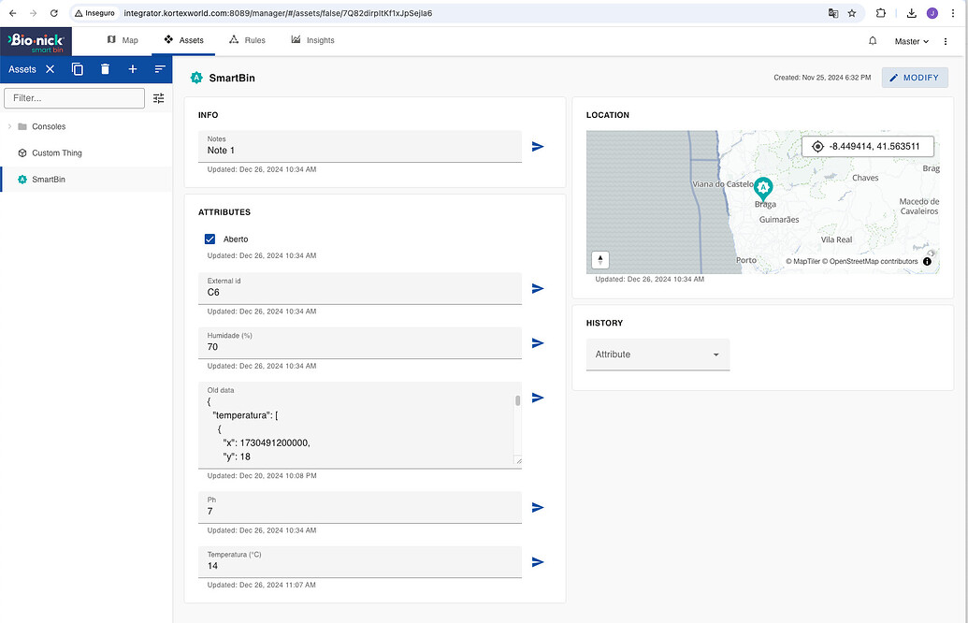This screenshot has width=968, height=623.
Task: Click the coordinates location button on map
Action: (867, 146)
